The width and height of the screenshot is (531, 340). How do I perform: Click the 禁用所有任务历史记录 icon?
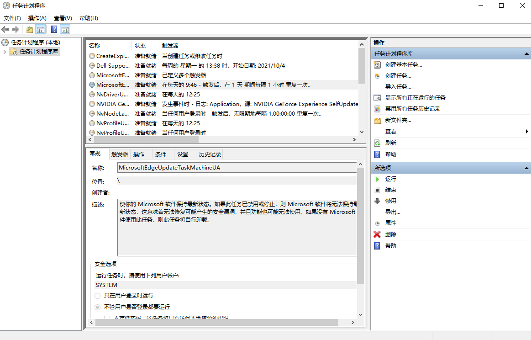pyautogui.click(x=377, y=109)
